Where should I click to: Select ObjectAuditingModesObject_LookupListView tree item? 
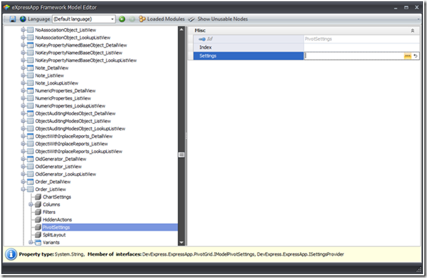(80, 129)
